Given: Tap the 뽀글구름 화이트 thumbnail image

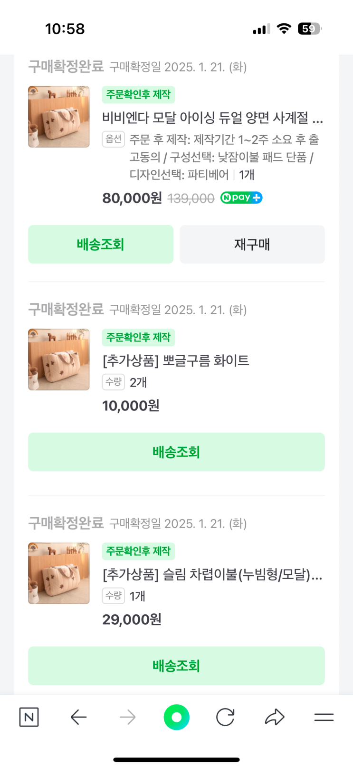Looking at the screenshot, I should pyautogui.click(x=59, y=360).
